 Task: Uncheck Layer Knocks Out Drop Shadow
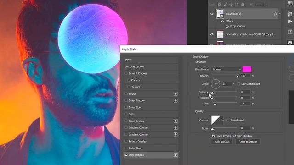pyautogui.click(x=213, y=136)
